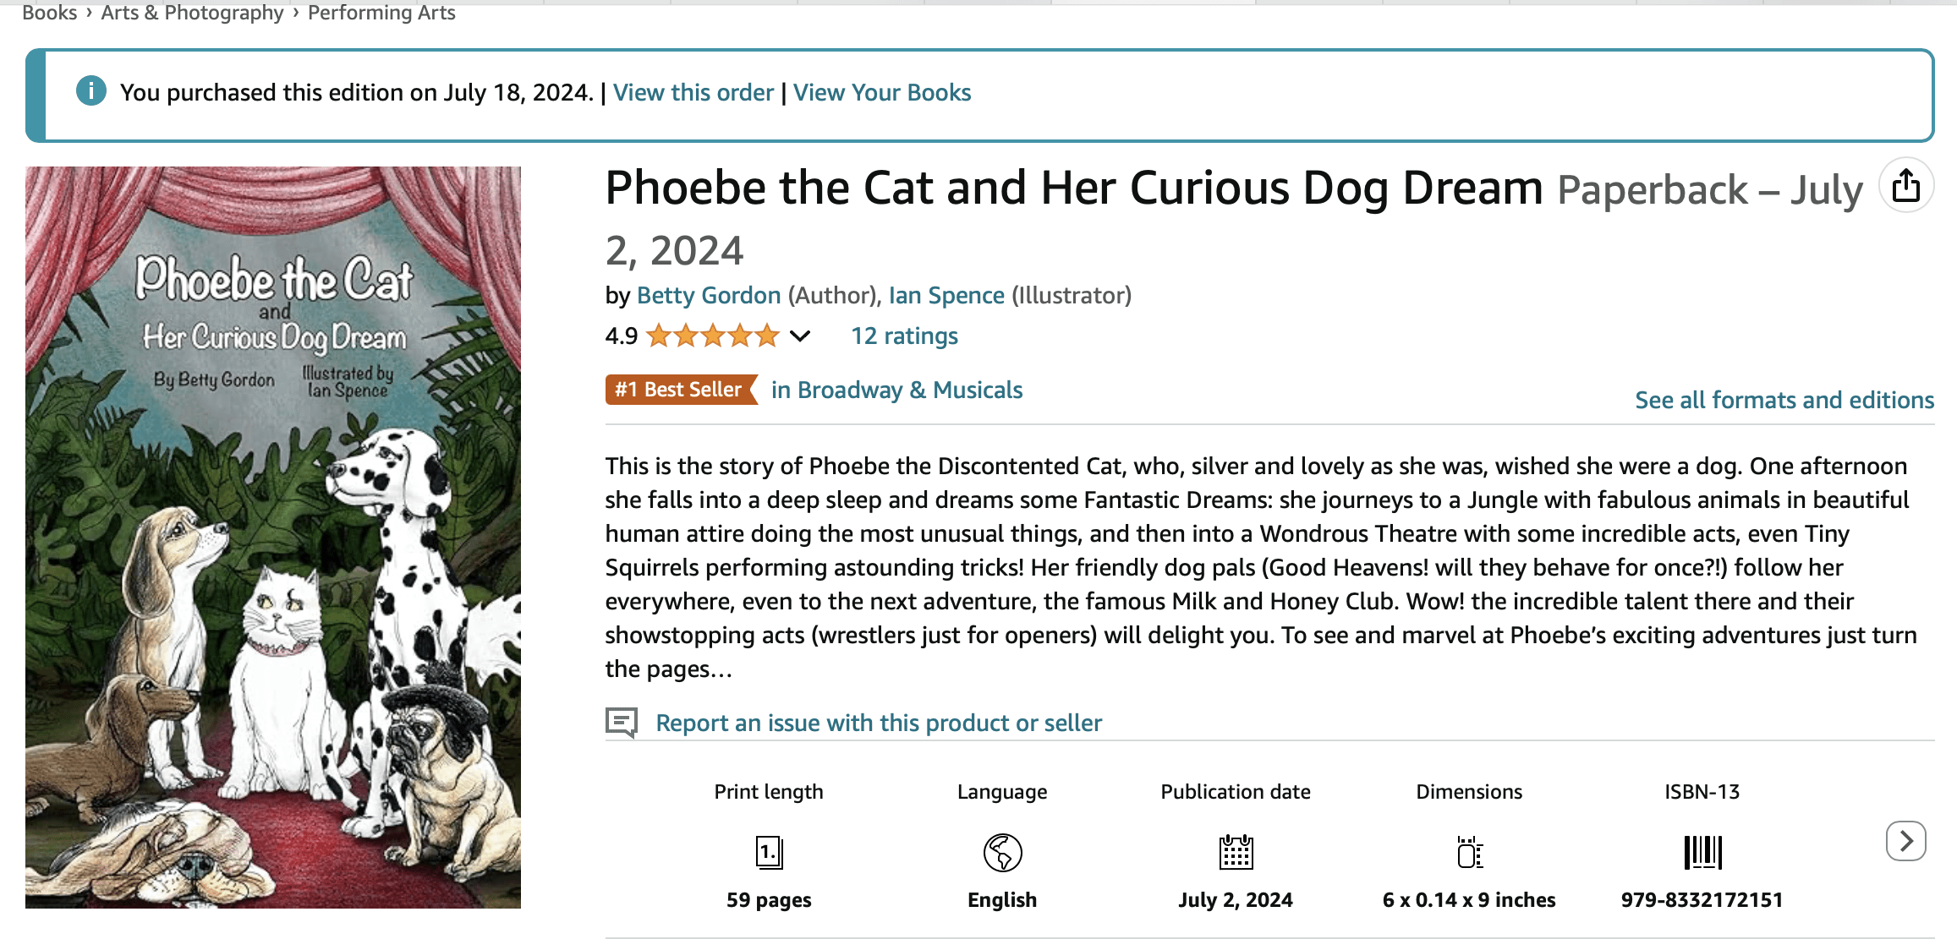Click the calendar icon under Publication date
The image size is (1957, 950).
pyautogui.click(x=1236, y=853)
